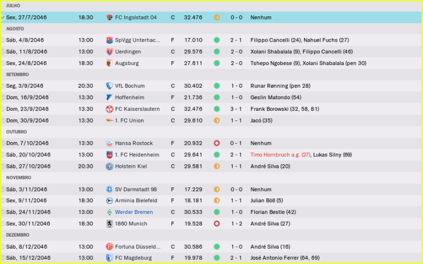This screenshot has width=423, height=264.
Task: Click the SpVgg Unterhaching club crest
Action: [x=109, y=40]
